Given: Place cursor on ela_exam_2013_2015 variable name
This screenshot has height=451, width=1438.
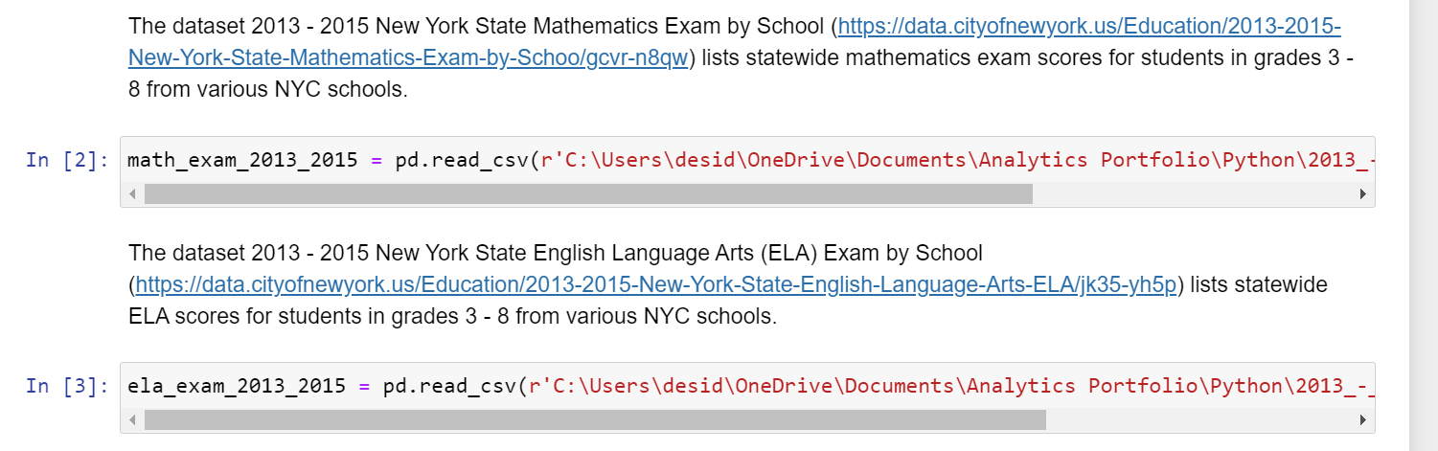Looking at the screenshot, I should [236, 386].
